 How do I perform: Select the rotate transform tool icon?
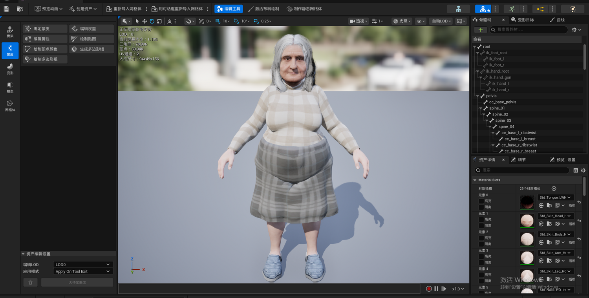(x=152, y=21)
